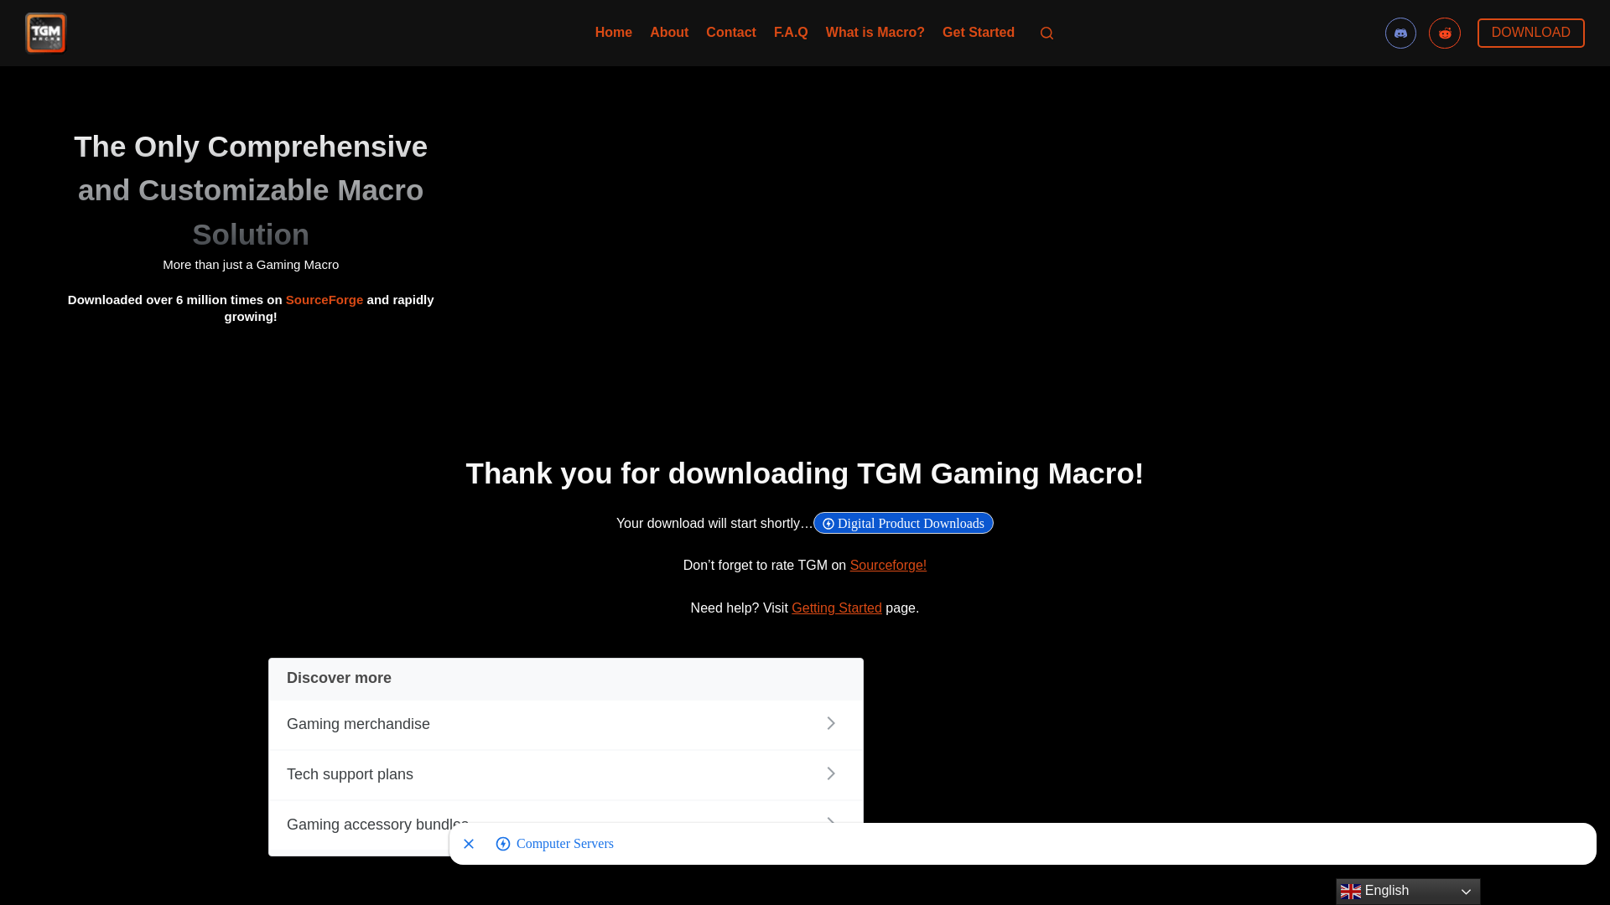This screenshot has width=1610, height=905.
Task: Click the More than just a Gaming Macro text
Action: pyautogui.click(x=251, y=265)
